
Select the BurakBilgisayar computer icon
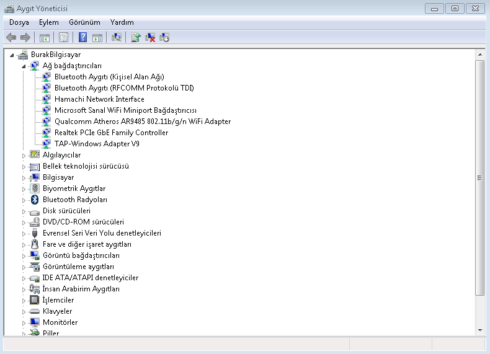23,55
